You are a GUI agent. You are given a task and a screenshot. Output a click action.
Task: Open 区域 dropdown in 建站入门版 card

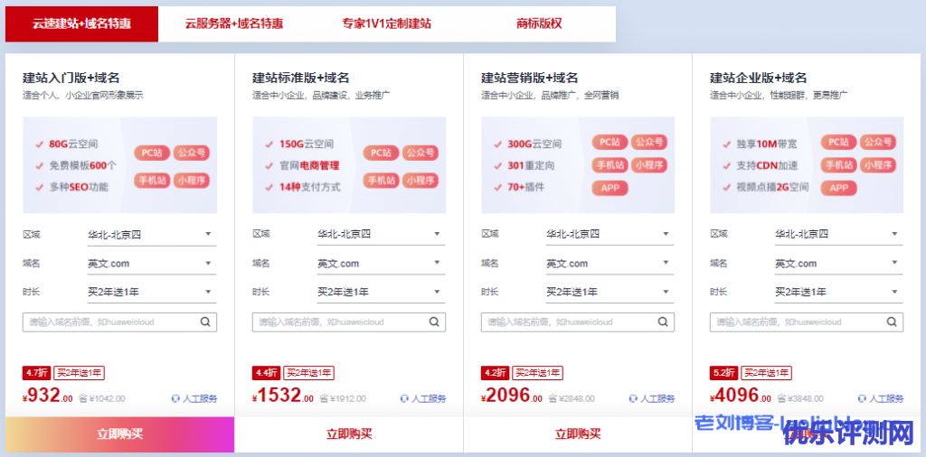coord(151,235)
